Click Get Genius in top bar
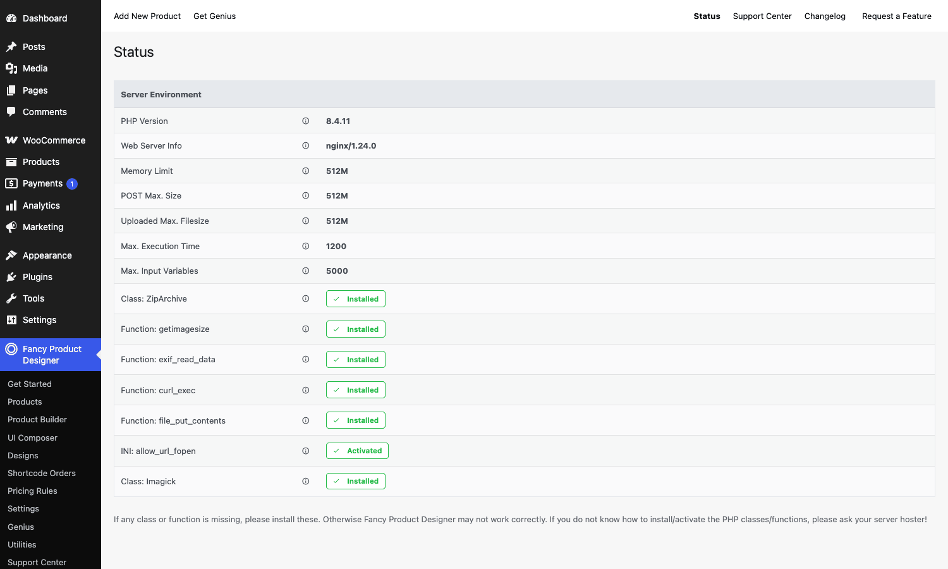 pyautogui.click(x=214, y=16)
